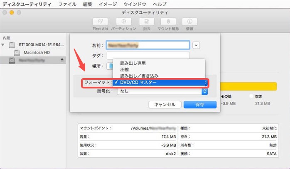Click the タグ tags input field
Viewport: 290px width, 169px height.
148,56
